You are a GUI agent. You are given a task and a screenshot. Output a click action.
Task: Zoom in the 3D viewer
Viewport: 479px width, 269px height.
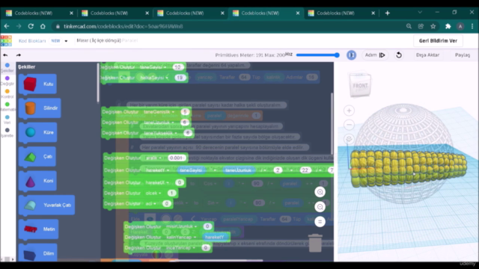pyautogui.click(x=350, y=111)
